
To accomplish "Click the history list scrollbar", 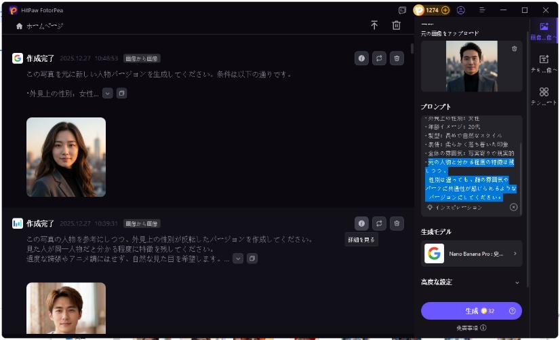I will pyautogui.click(x=412, y=49).
